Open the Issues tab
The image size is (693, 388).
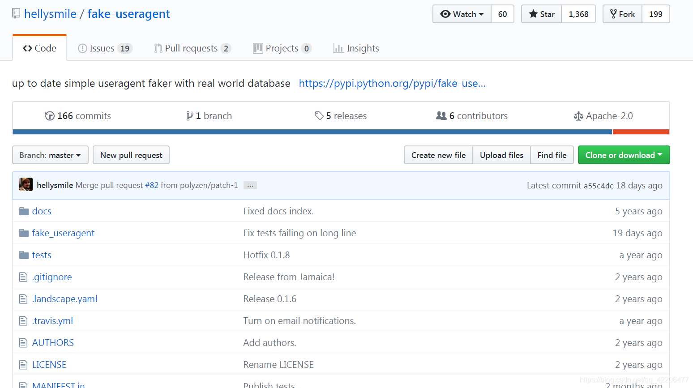105,48
